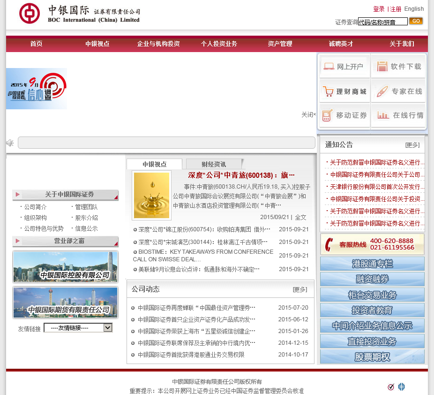The height and width of the screenshot is (395, 434).
Task: Open the 企业与机构投资 navigation menu
Action: [158, 44]
